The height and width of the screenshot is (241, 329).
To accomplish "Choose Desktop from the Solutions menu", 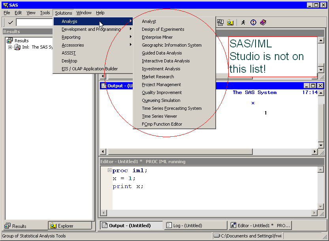I will [x=93, y=61].
